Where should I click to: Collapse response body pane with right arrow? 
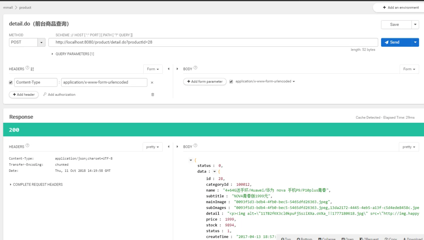point(177,147)
